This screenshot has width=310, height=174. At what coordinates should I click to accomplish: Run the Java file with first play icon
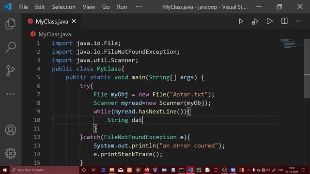[241, 21]
